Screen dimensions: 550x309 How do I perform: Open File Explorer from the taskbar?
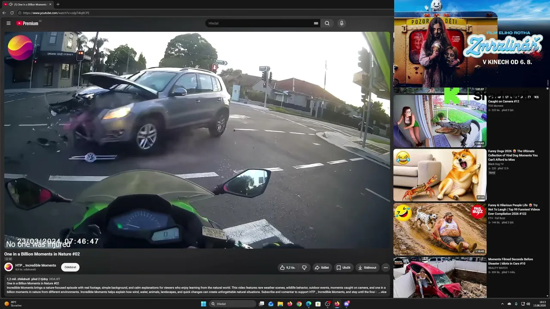click(280, 304)
